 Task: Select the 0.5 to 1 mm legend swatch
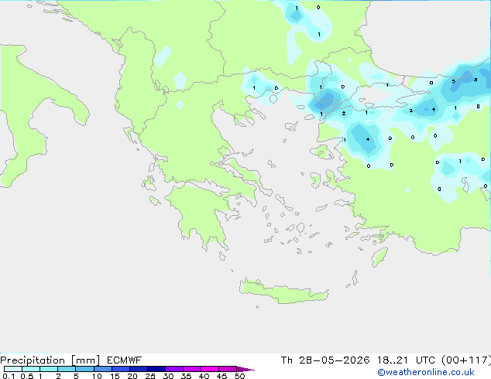tap(31, 369)
